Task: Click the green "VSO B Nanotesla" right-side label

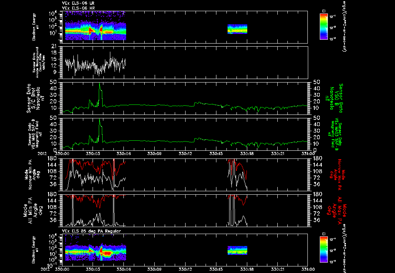Action: 334,98
